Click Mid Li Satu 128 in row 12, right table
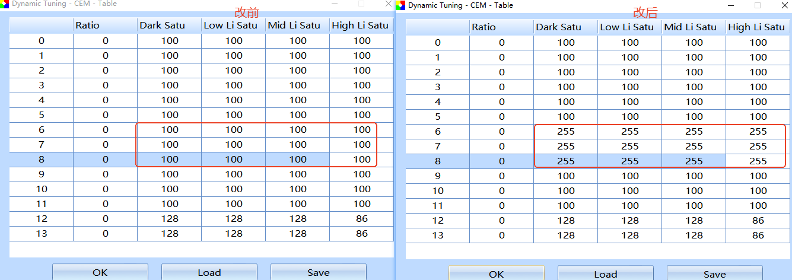The width and height of the screenshot is (792, 280). click(x=694, y=221)
